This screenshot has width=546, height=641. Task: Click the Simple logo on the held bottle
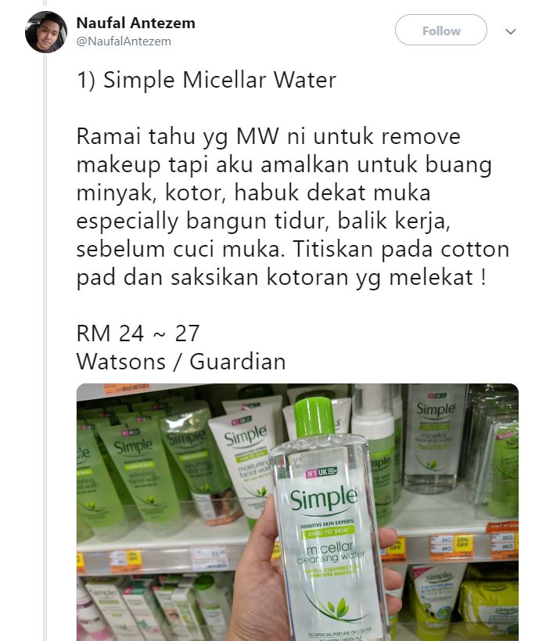324,499
